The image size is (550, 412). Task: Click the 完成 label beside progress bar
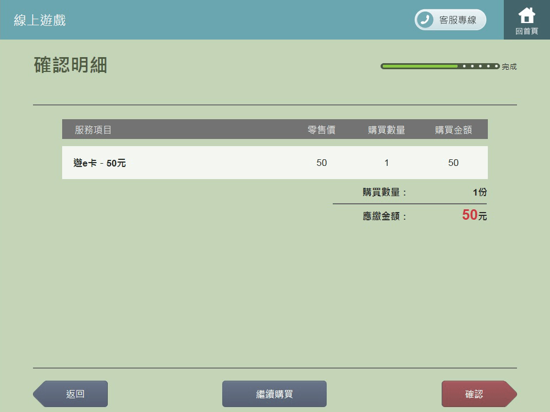(509, 66)
